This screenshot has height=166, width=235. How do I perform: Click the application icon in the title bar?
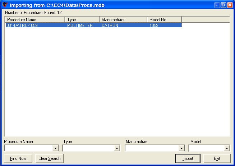click(4, 5)
